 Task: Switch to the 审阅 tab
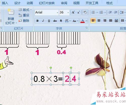pos(64,3)
